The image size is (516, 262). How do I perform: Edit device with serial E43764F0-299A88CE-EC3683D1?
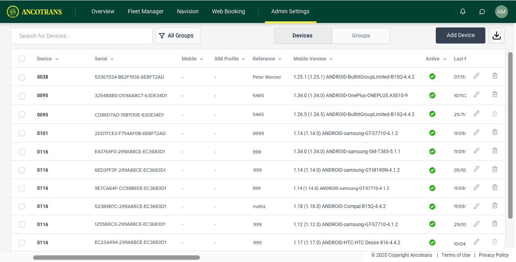pos(476,151)
